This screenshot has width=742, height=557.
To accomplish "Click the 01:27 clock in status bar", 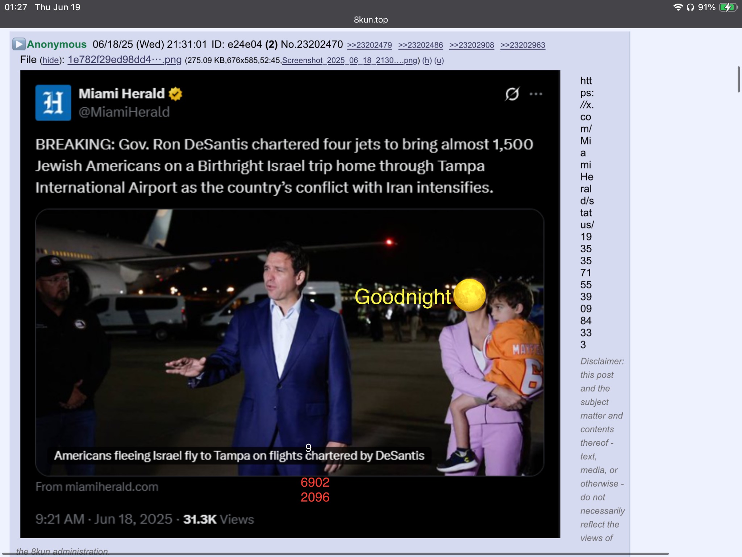I will [16, 7].
